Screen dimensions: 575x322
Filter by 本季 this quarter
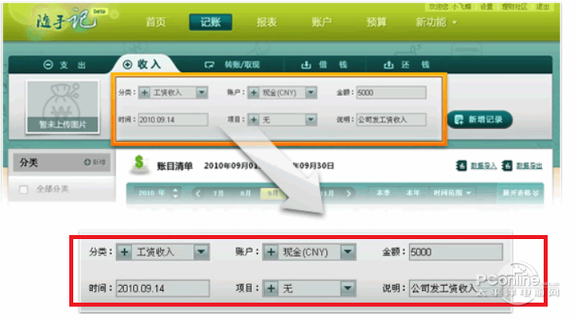click(x=383, y=193)
